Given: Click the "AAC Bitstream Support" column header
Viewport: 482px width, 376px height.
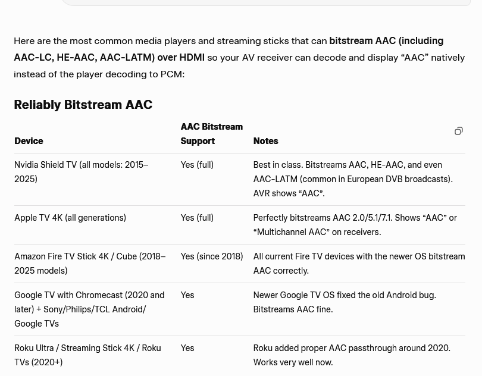Looking at the screenshot, I should click(211, 134).
